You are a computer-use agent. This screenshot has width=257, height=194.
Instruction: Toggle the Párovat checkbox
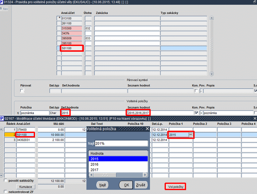[x=22, y=91]
